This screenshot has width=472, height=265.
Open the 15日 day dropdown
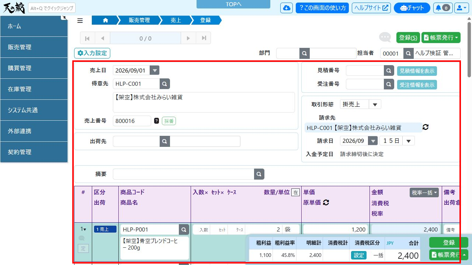tap(409, 141)
